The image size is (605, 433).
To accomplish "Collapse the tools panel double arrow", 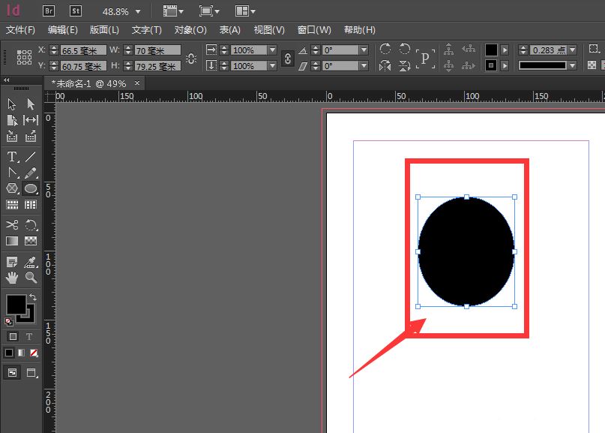I will (x=6, y=80).
